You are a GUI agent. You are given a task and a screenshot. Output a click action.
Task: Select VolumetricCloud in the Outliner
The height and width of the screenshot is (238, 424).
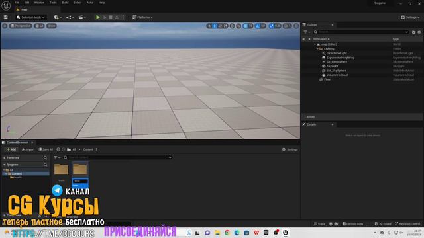[x=337, y=75]
